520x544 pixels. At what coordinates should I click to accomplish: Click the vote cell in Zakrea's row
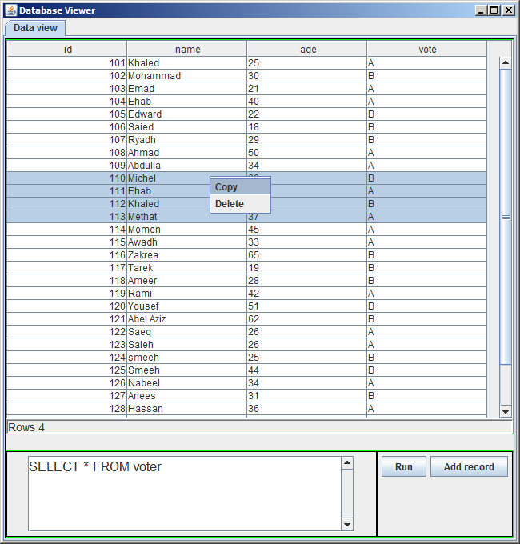click(427, 255)
